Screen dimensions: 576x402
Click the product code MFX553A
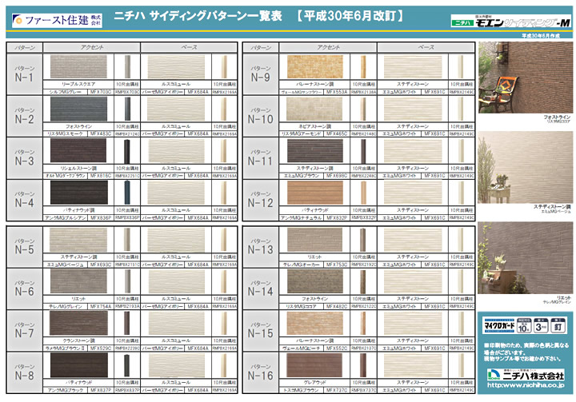(337, 92)
